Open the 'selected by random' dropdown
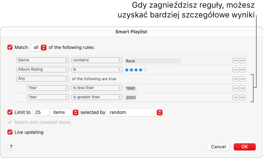This screenshot has height=158, width=263. [x=135, y=112]
